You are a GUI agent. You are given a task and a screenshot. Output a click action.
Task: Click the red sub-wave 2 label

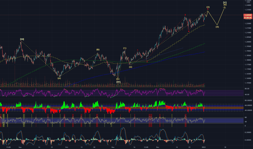click(x=147, y=62)
